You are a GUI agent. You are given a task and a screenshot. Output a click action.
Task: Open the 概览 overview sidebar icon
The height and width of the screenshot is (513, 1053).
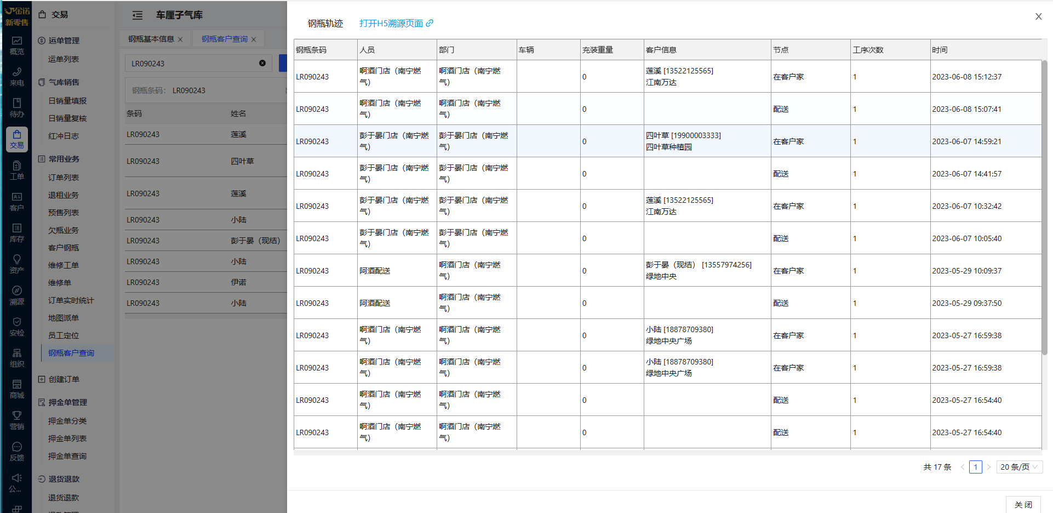coord(17,45)
